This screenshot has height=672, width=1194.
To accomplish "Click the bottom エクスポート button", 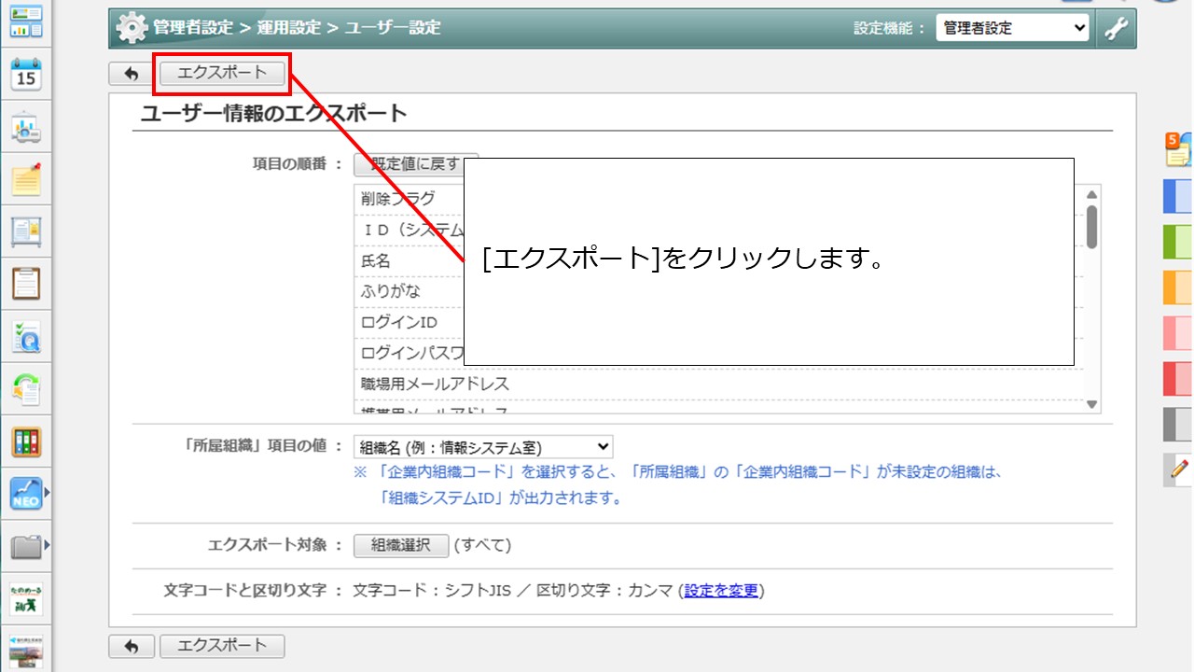I will tap(222, 646).
